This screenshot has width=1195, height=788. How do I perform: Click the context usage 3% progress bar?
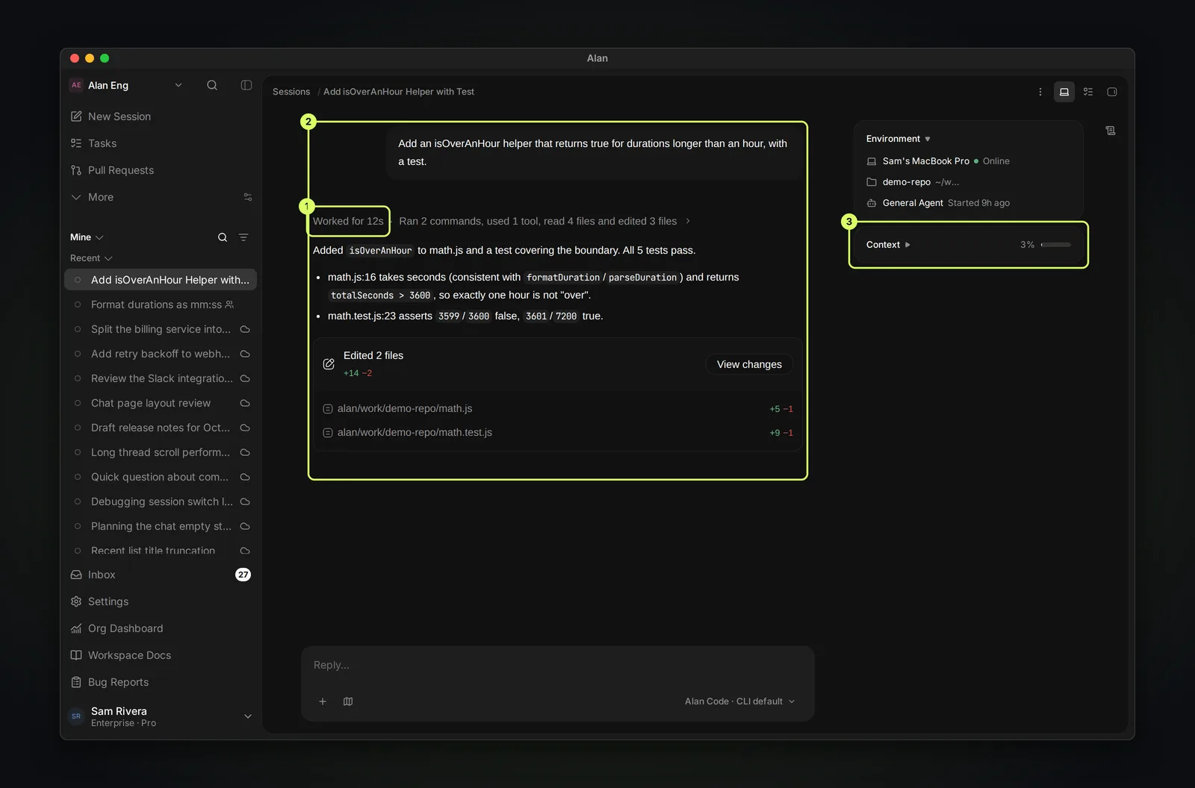[x=1056, y=245]
